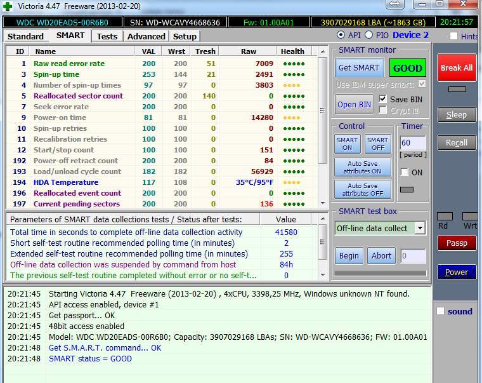The width and height of the screenshot is (482, 383).
Task: Click the WDC WD20EADS-00R6B0 model field
Action: coord(62,22)
